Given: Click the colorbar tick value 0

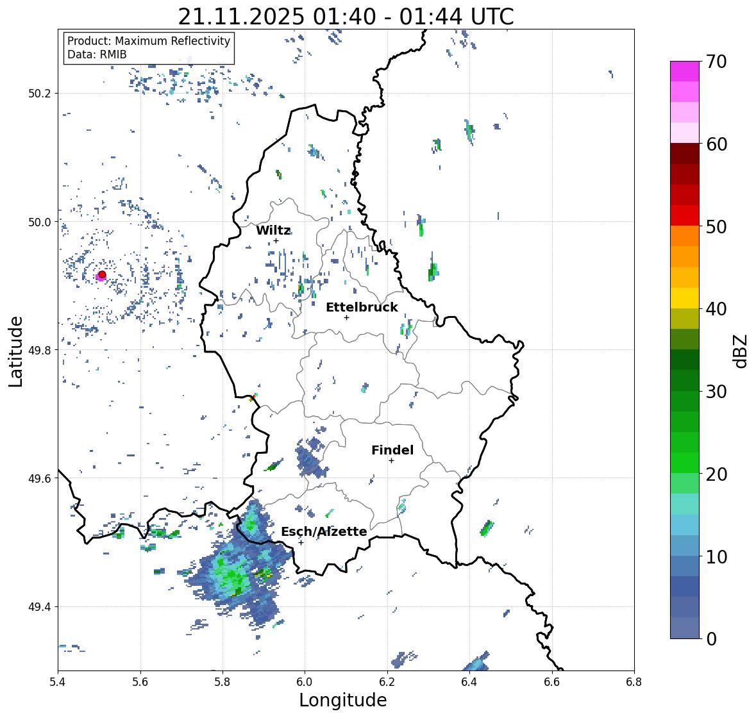Looking at the screenshot, I should tap(711, 639).
